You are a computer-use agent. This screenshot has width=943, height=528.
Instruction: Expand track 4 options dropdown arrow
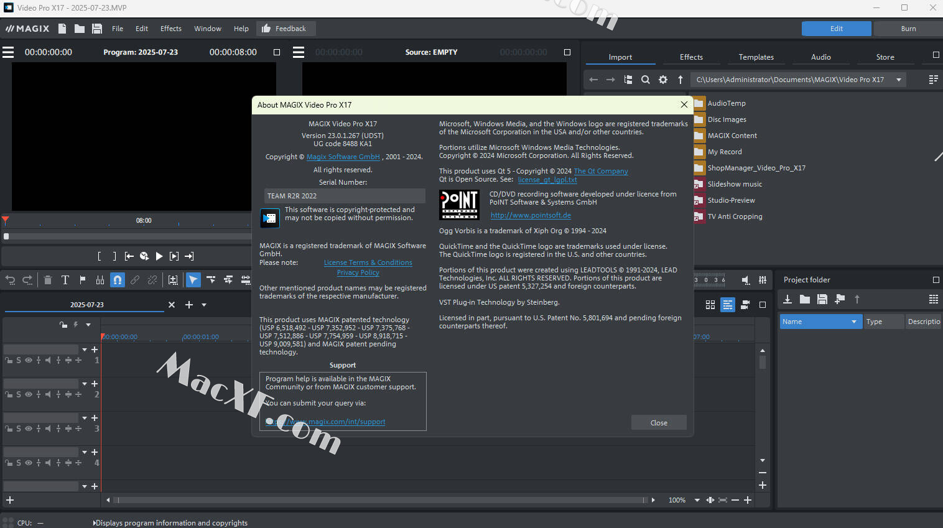[85, 452]
